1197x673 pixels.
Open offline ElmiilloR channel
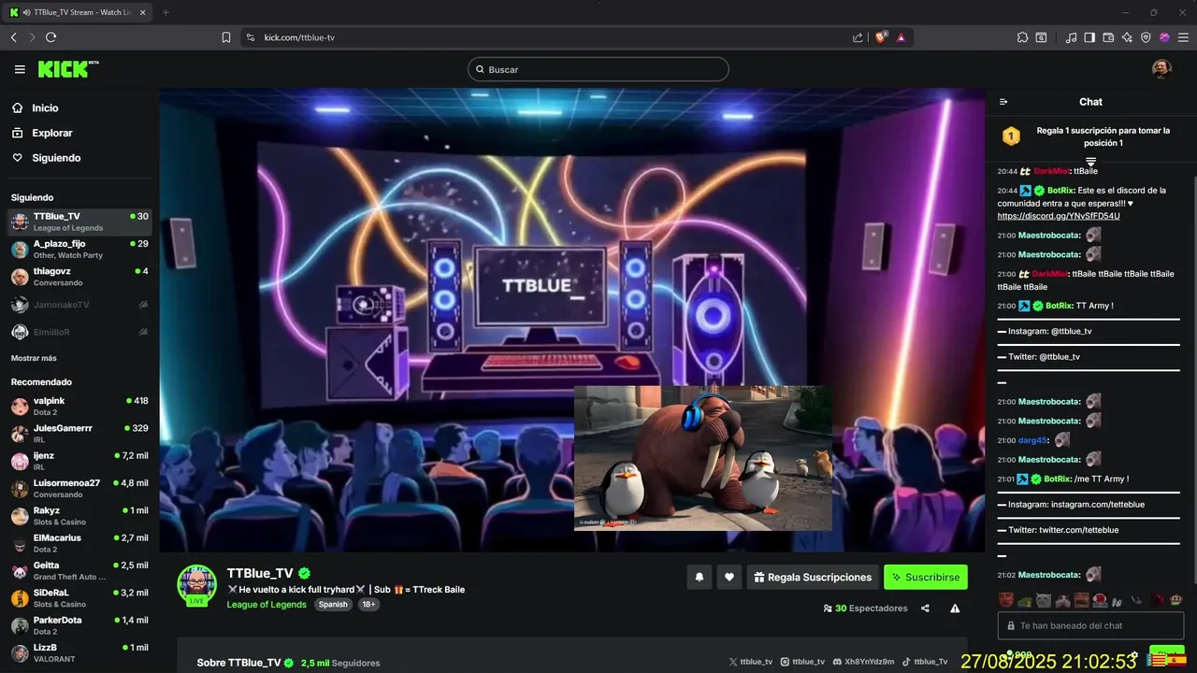pos(79,332)
